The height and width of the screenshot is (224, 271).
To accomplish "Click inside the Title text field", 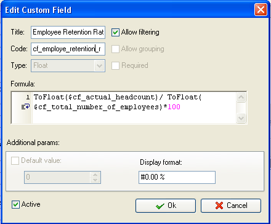I will tap(68, 32).
